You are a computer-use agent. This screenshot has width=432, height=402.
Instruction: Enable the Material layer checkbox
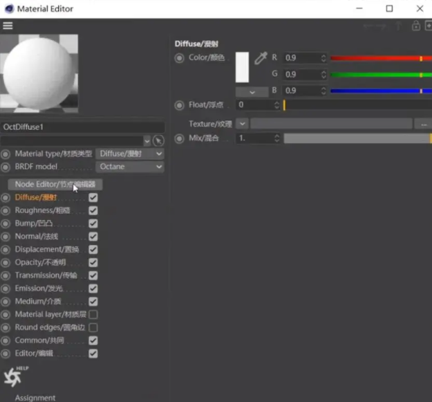pyautogui.click(x=93, y=314)
